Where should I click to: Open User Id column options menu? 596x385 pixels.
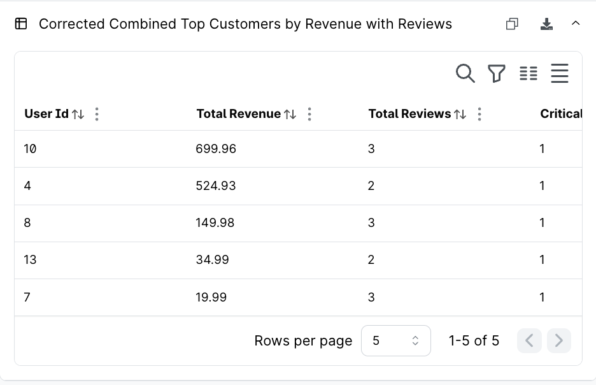[97, 114]
